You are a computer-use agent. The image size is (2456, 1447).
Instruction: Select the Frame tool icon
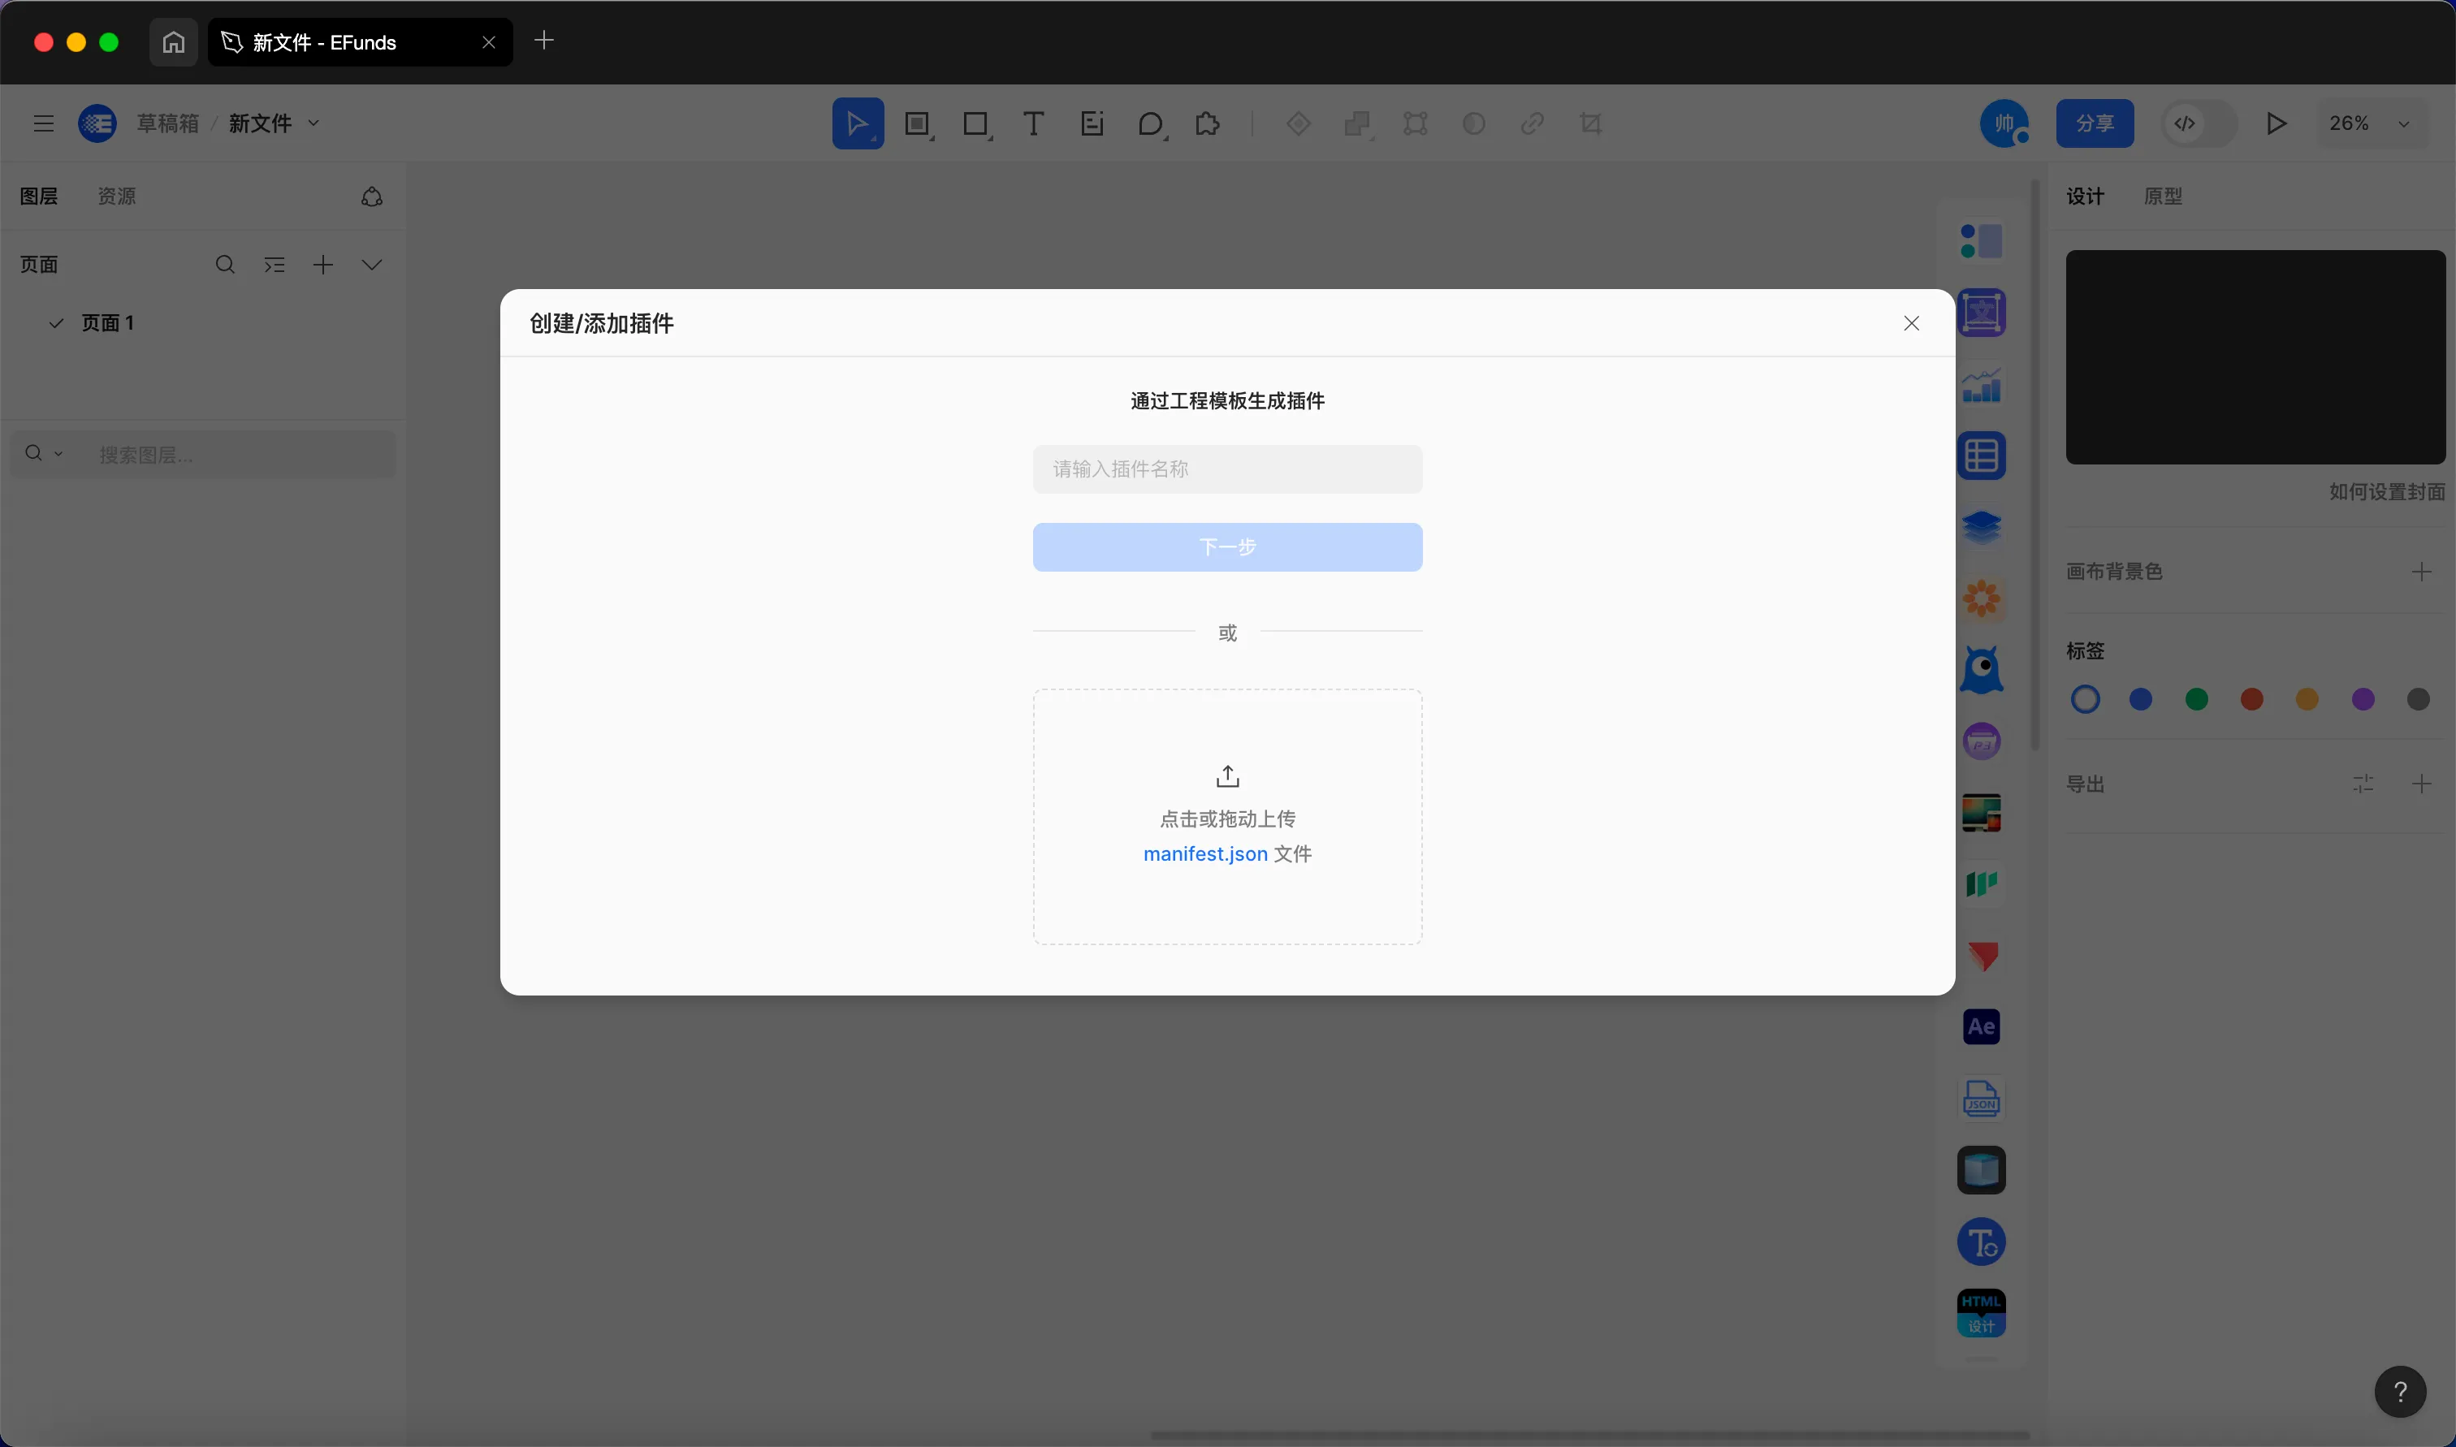pyautogui.click(x=916, y=124)
